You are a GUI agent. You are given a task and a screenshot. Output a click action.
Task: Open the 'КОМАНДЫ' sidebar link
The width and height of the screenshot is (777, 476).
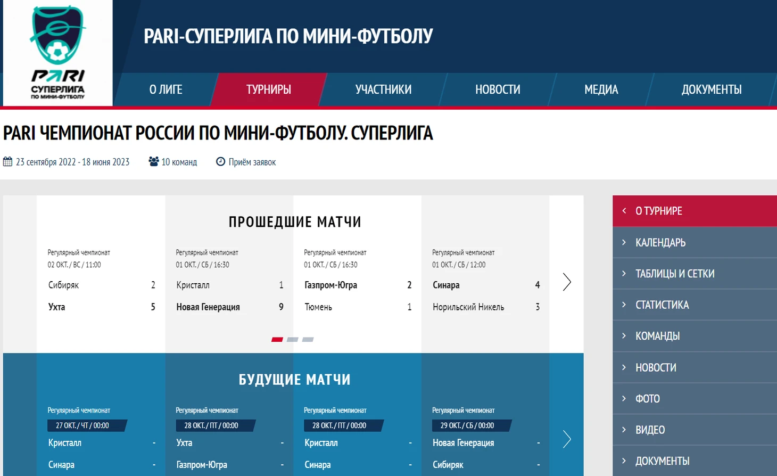pos(658,336)
